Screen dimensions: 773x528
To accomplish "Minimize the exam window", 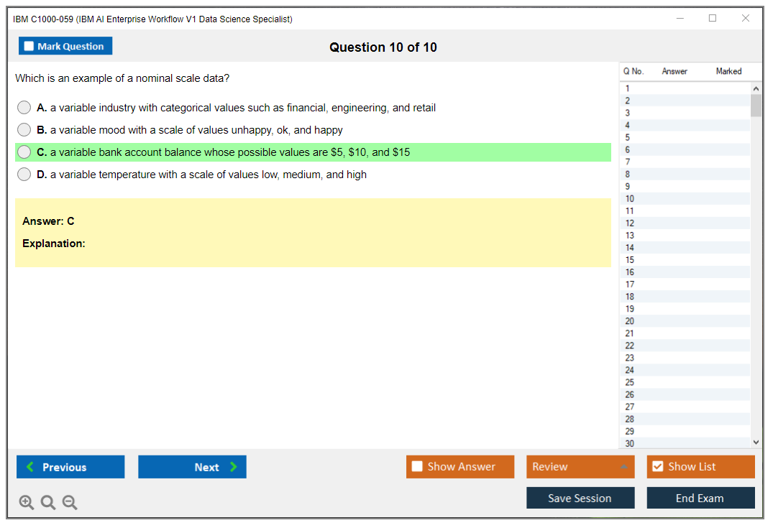I will (680, 19).
